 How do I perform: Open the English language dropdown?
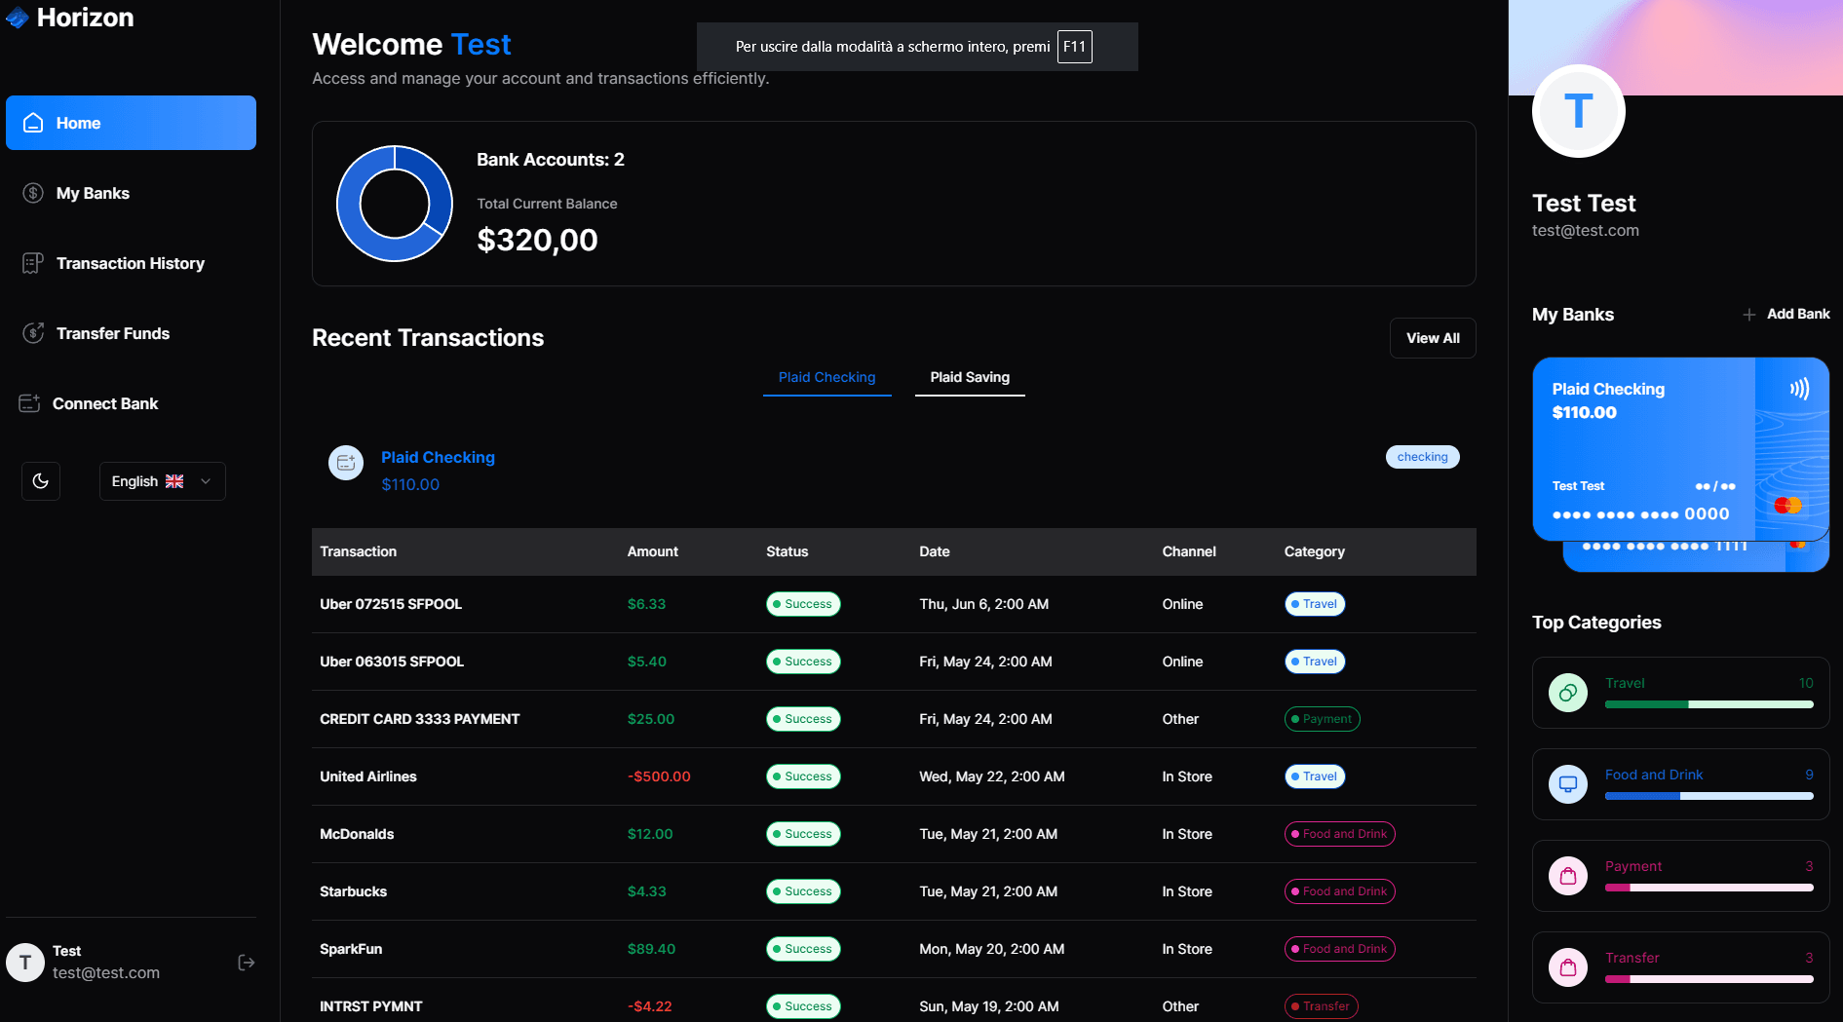click(162, 481)
